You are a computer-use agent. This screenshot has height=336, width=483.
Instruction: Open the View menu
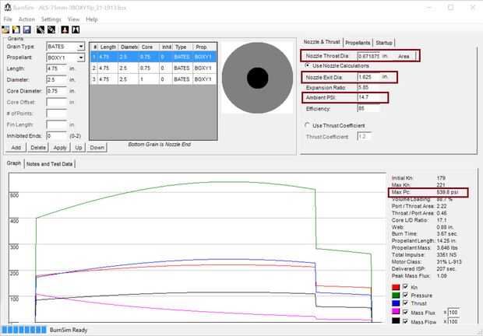point(74,19)
